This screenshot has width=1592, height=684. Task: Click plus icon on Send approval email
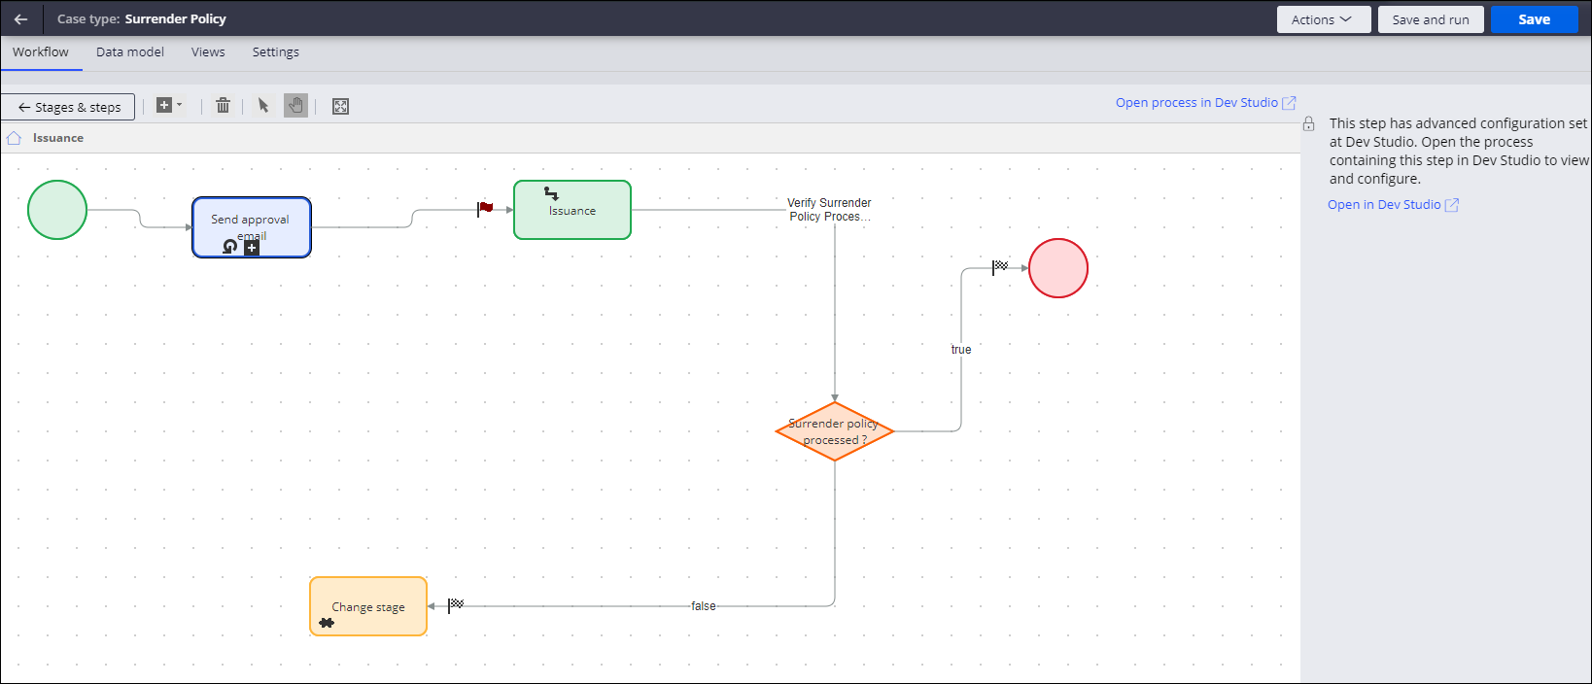tap(252, 248)
